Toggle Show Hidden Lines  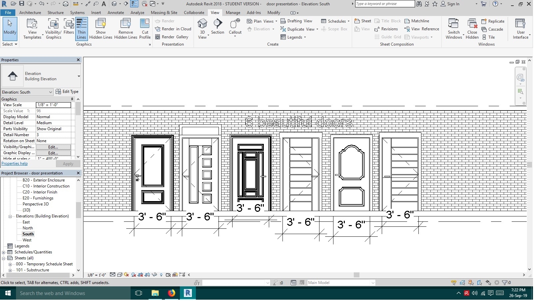[100, 29]
